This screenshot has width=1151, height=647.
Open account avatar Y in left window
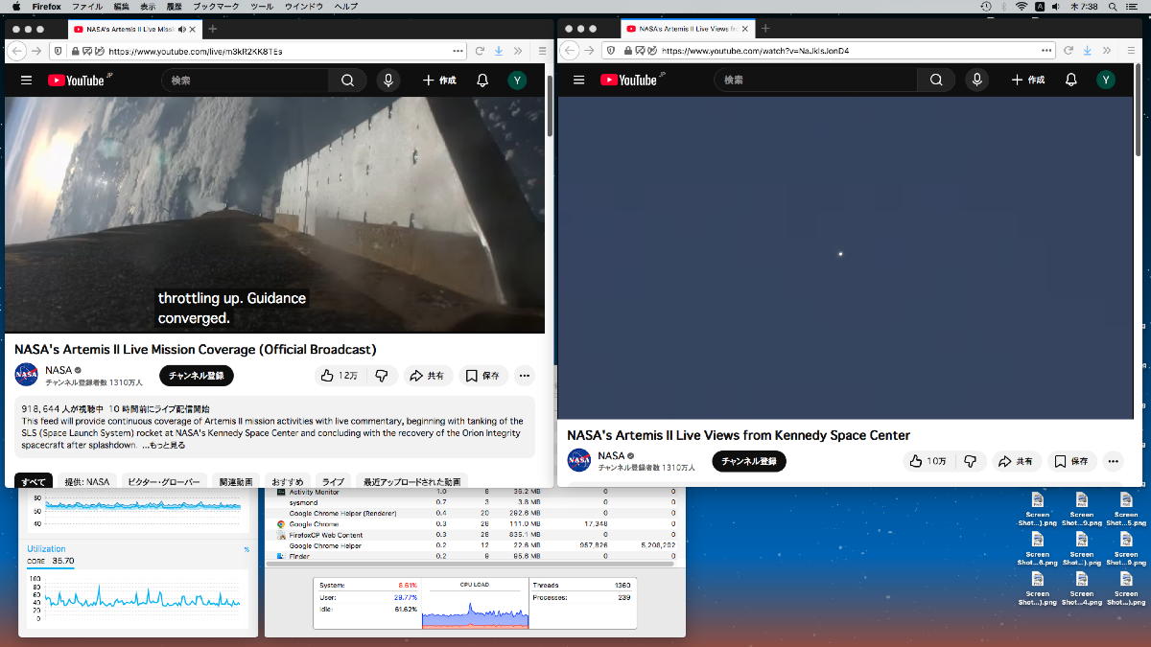tap(517, 81)
